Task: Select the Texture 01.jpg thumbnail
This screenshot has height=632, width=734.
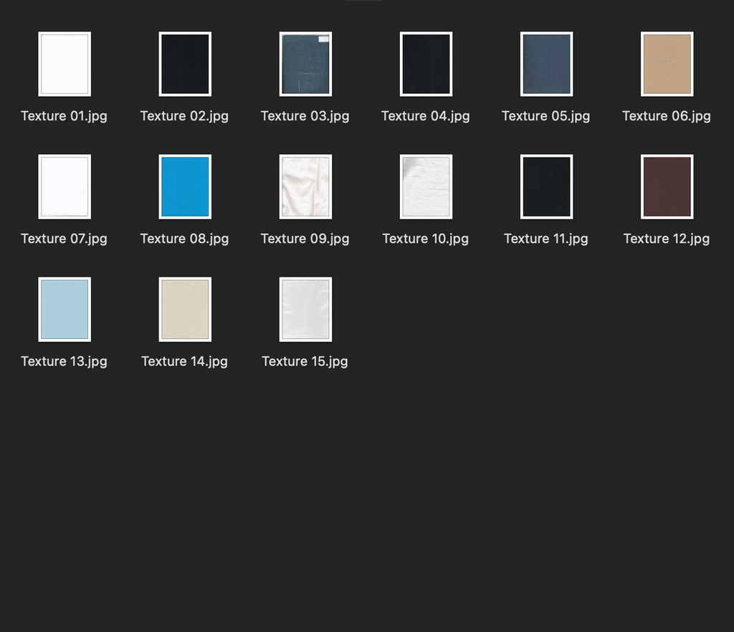Action: pyautogui.click(x=65, y=64)
